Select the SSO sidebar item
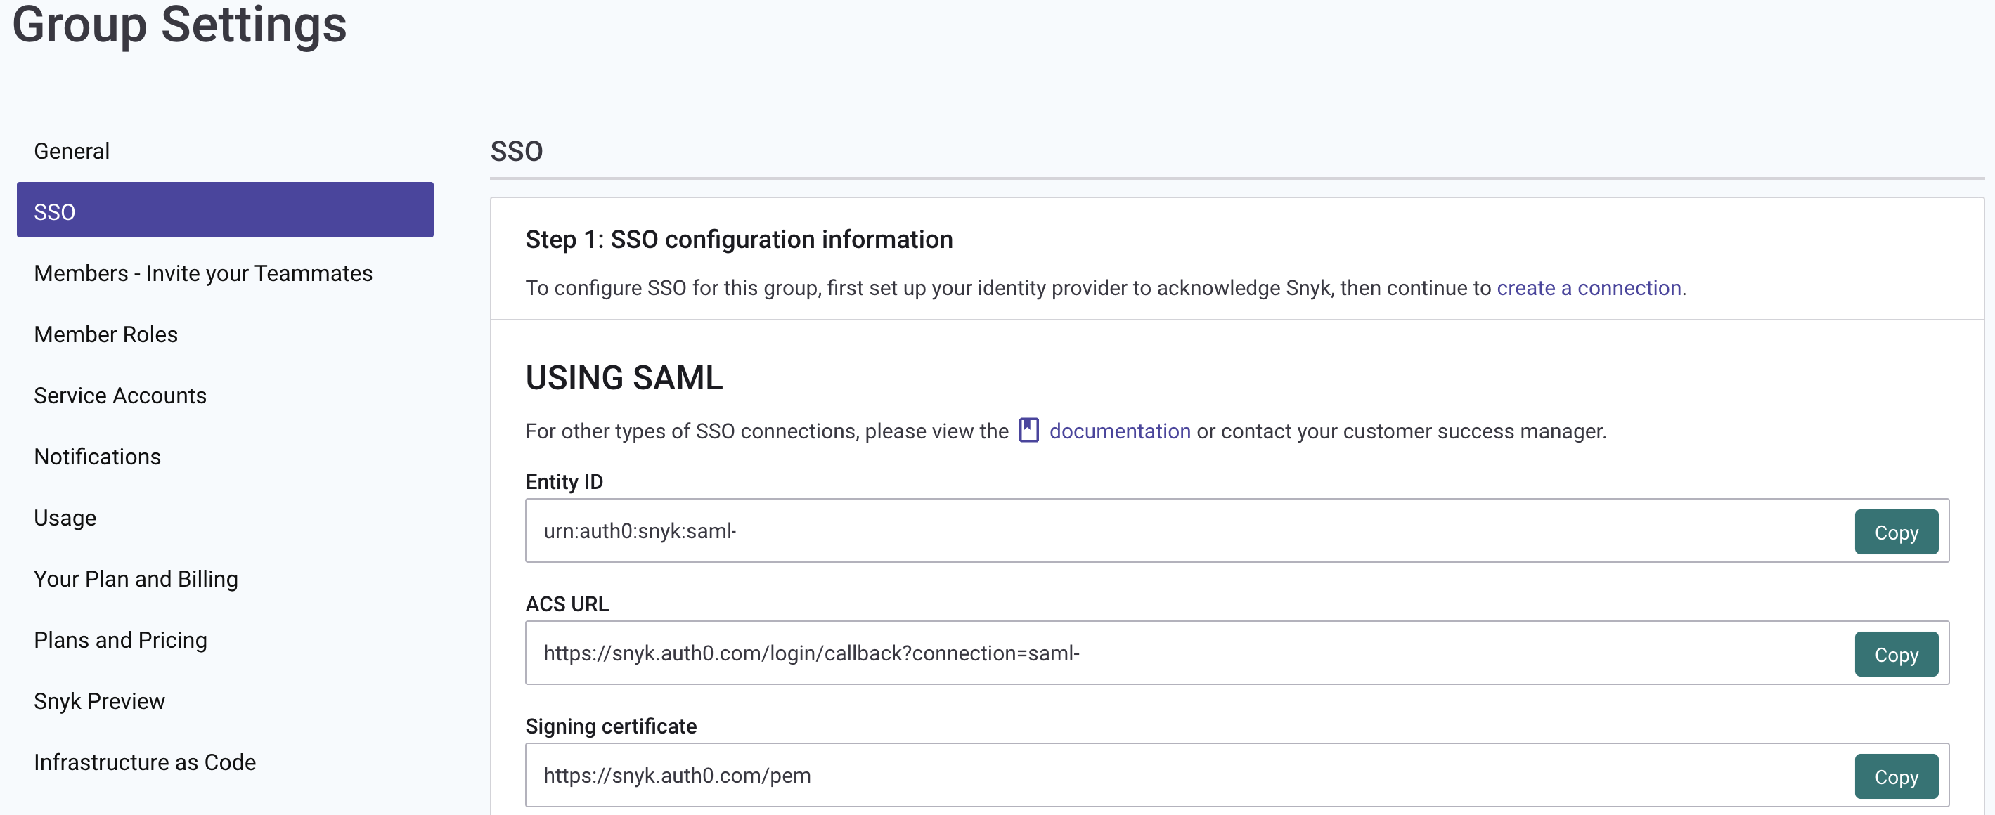Screen dimensions: 1995x815 point(224,211)
